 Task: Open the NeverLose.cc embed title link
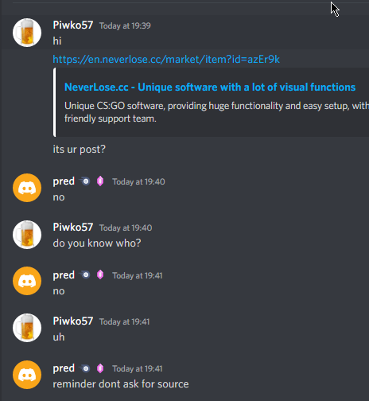[x=210, y=88]
